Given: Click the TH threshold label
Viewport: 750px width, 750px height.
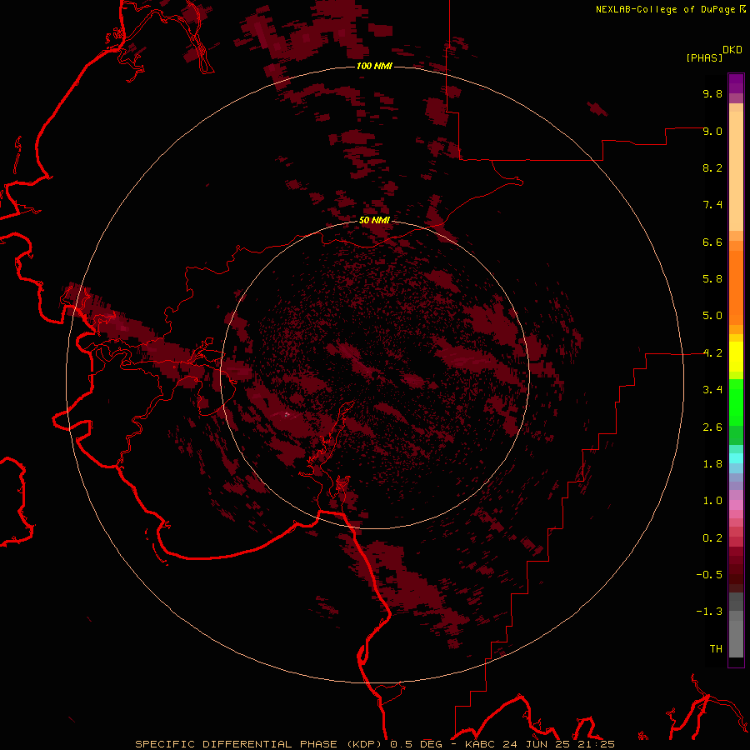Looking at the screenshot, I should (716, 649).
